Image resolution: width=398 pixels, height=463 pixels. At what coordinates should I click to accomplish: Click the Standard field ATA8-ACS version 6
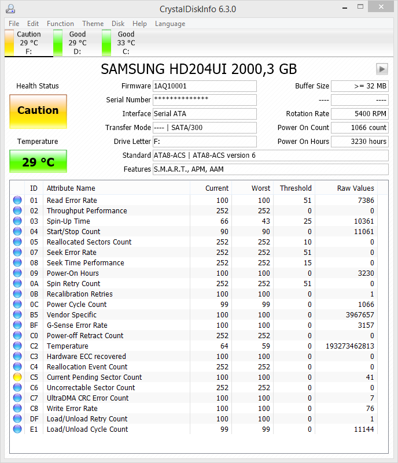click(x=270, y=155)
